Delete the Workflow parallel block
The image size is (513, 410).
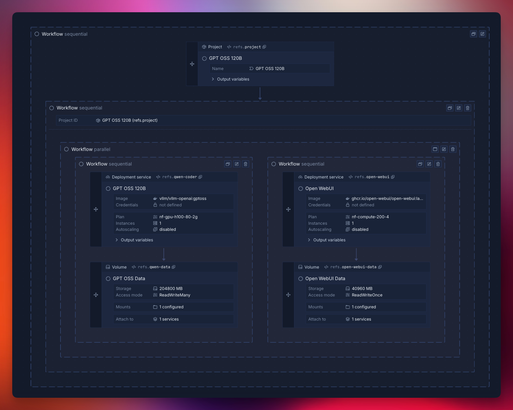[453, 149]
